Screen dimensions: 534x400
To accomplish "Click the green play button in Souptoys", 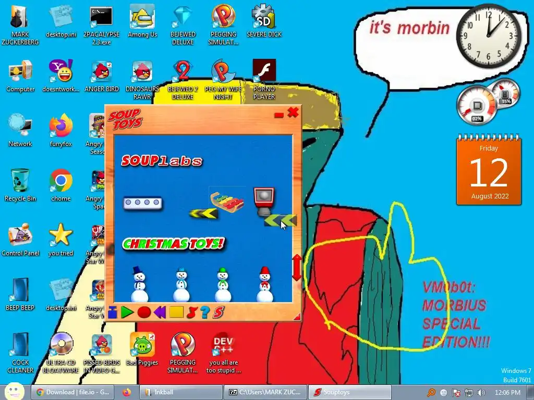I will [x=127, y=312].
